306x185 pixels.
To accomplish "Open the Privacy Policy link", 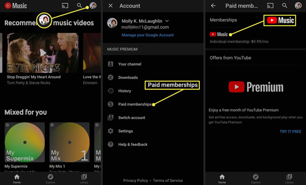I will (x=136, y=180).
